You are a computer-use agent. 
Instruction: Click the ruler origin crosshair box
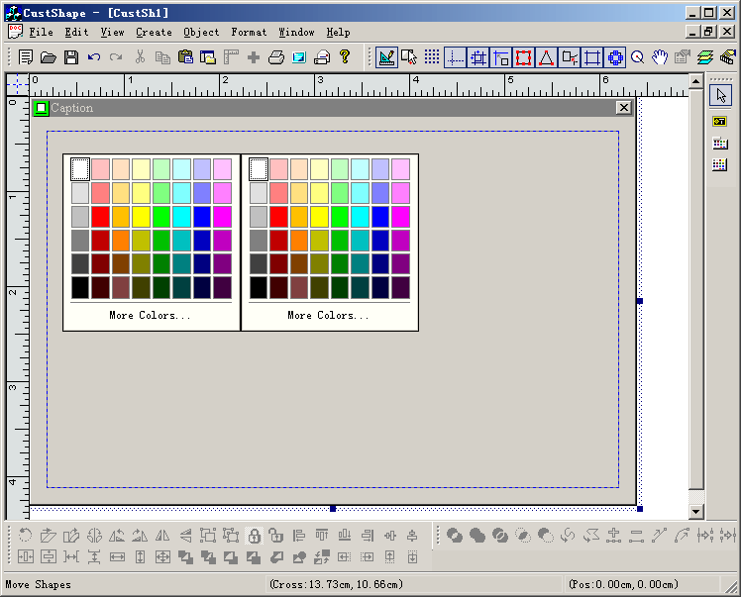[18, 84]
